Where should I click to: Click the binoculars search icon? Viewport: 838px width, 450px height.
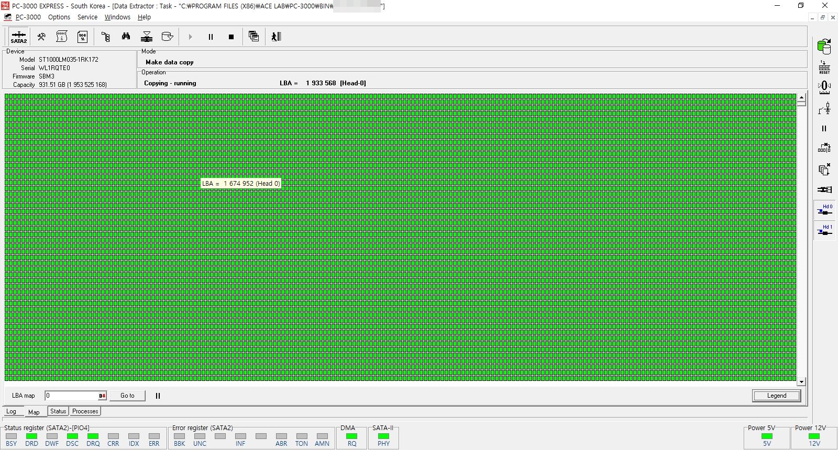126,37
